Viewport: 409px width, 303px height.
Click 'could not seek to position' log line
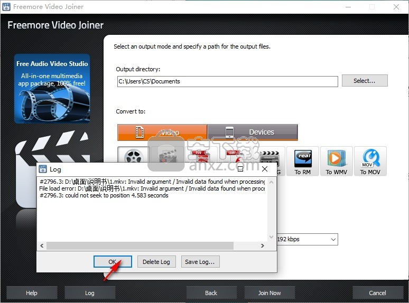click(x=104, y=195)
